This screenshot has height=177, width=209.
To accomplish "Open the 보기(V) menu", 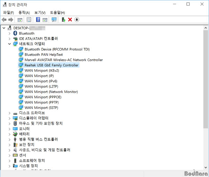I will coord(40,13).
